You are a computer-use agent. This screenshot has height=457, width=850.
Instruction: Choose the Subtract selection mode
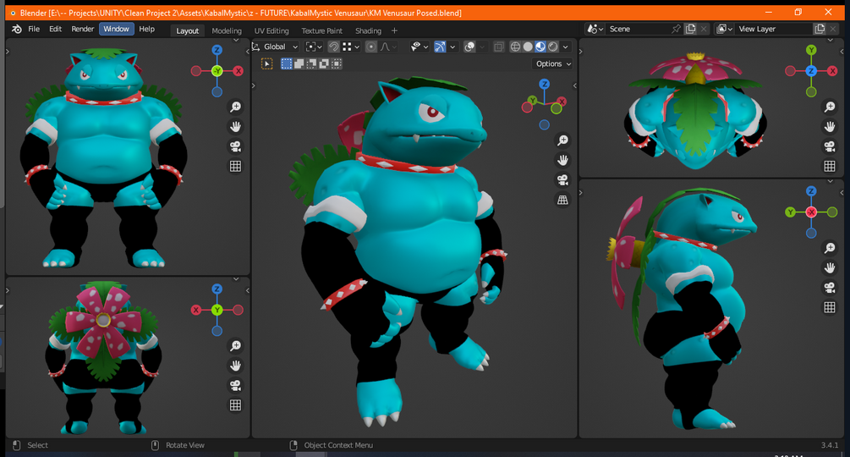click(311, 64)
